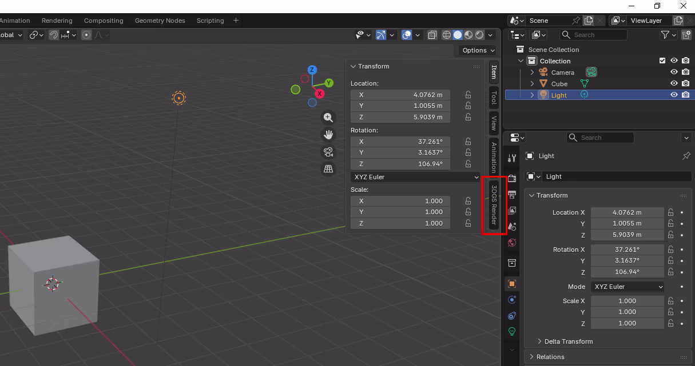Expand the Camera item in the outliner
The image size is (695, 366).
[531, 72]
